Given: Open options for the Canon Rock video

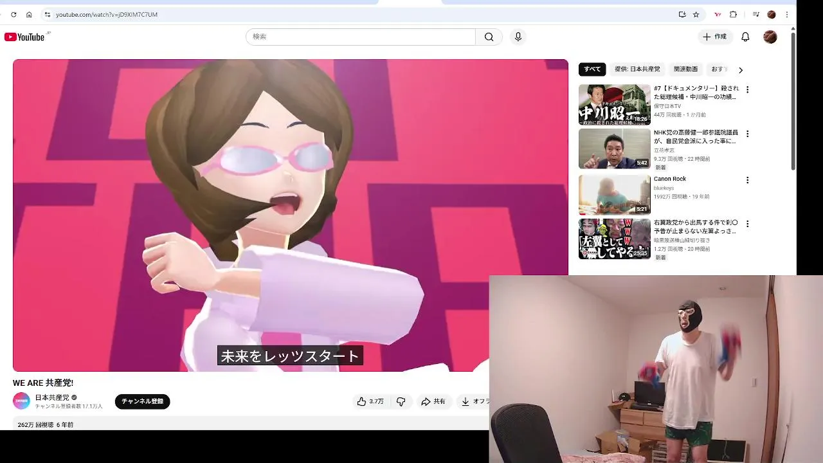Looking at the screenshot, I should point(747,180).
